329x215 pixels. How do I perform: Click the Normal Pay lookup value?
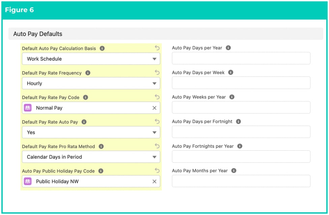pyautogui.click(x=49, y=108)
